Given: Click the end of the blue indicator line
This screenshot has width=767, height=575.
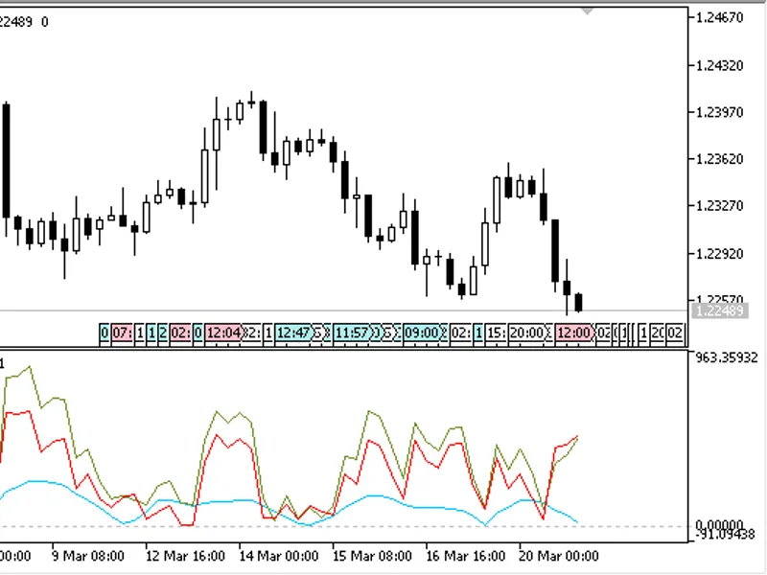Looking at the screenshot, I should [x=578, y=522].
